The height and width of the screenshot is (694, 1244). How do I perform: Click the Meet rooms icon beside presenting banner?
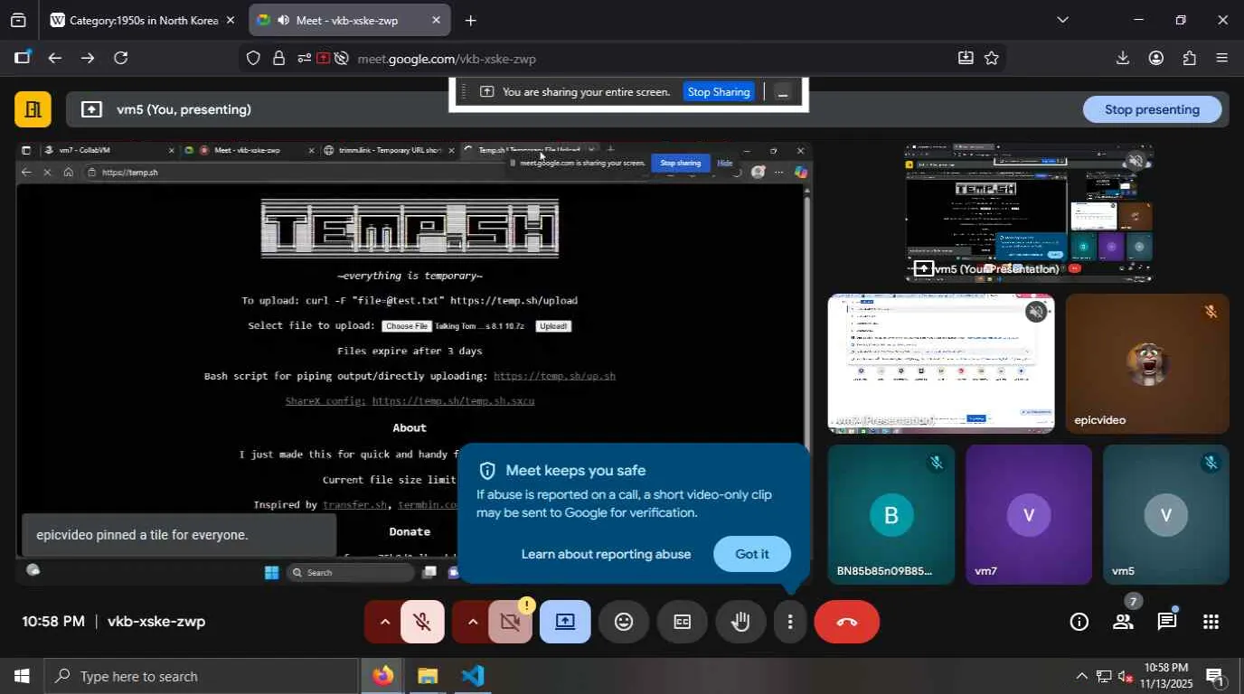pyautogui.click(x=33, y=109)
